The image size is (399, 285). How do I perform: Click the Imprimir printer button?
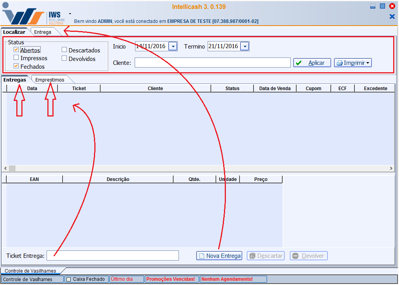click(x=352, y=63)
